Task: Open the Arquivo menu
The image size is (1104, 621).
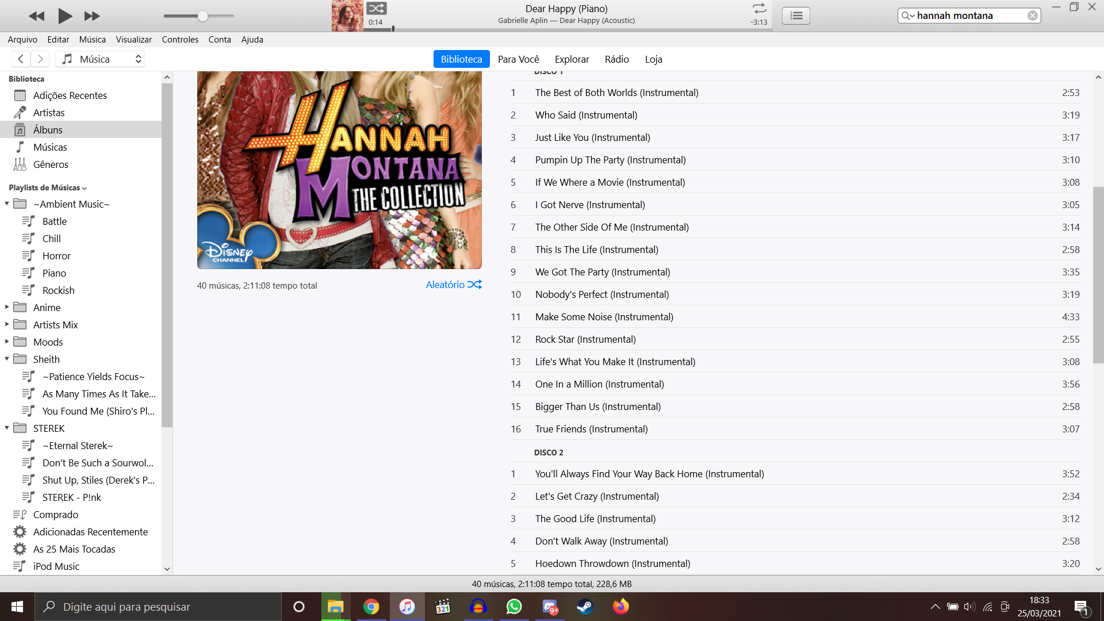Action: (x=22, y=40)
